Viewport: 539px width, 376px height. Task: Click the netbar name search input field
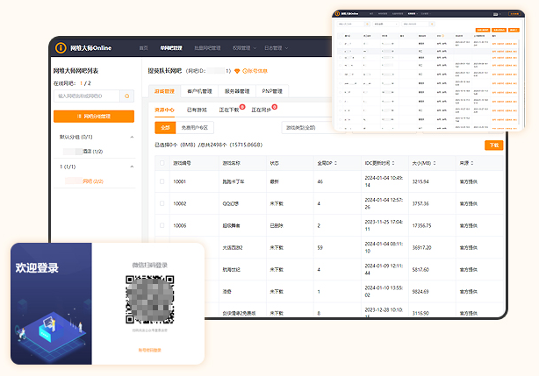pos(87,95)
